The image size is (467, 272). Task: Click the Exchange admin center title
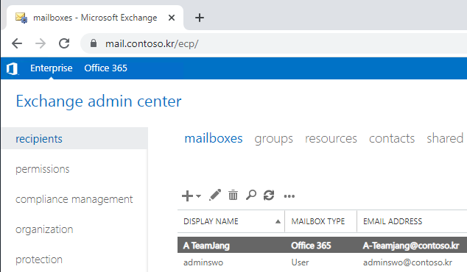[x=99, y=101]
